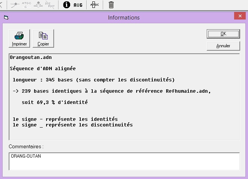Click the Annuler button
This screenshot has width=248, height=179.
(223, 46)
